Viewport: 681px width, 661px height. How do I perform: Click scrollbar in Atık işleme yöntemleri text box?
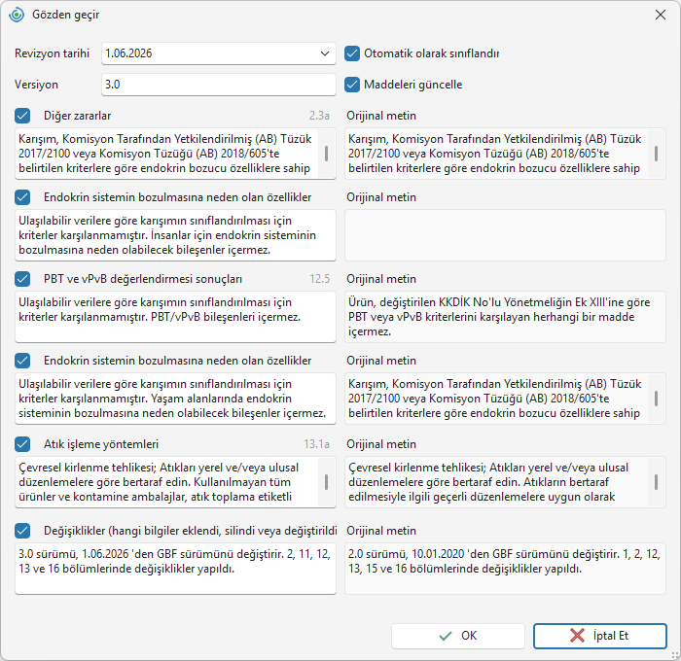[x=327, y=482]
